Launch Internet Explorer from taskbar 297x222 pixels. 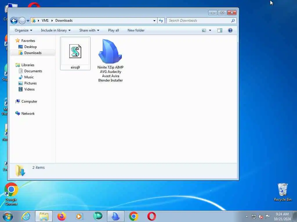(x=26, y=216)
